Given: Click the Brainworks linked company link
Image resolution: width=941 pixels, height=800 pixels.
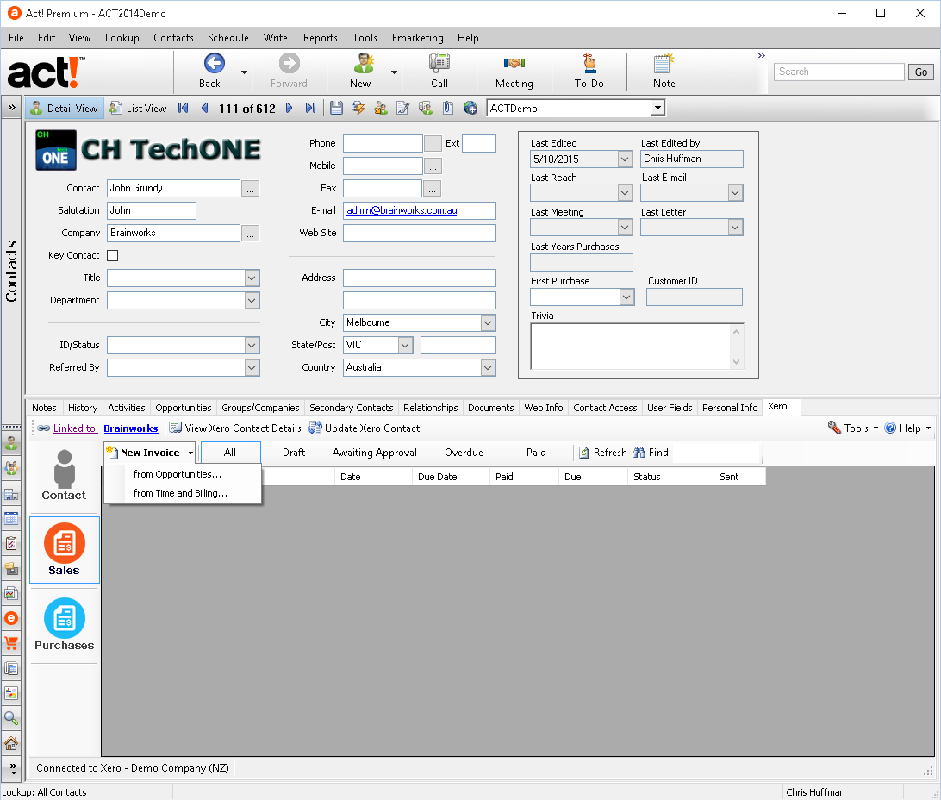Looking at the screenshot, I should pyautogui.click(x=131, y=428).
